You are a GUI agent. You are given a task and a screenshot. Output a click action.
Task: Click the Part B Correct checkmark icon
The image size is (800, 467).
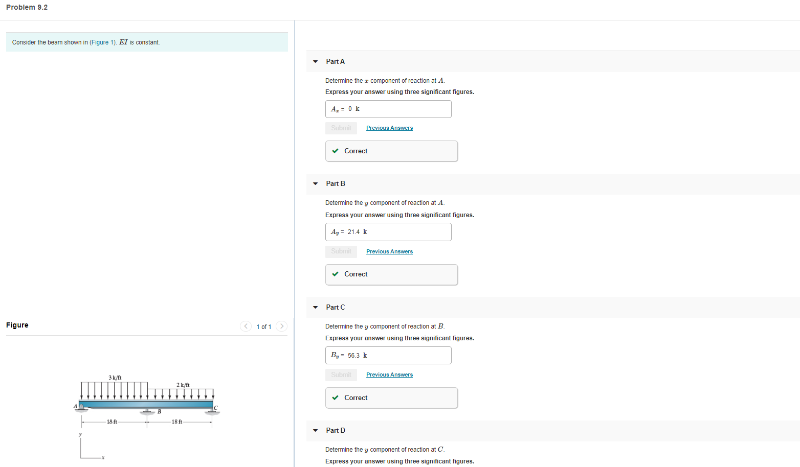coord(335,274)
